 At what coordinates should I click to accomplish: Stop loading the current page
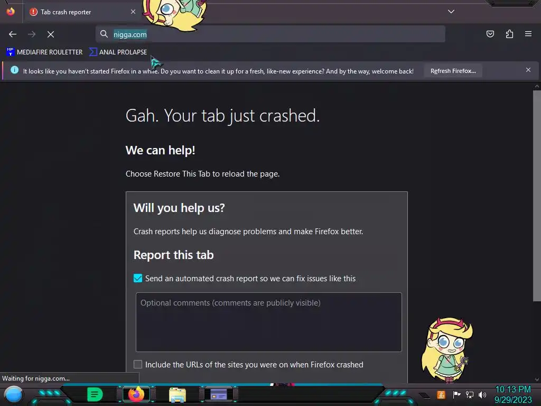tap(51, 34)
